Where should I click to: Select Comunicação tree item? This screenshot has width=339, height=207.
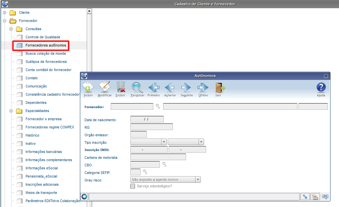(x=36, y=86)
